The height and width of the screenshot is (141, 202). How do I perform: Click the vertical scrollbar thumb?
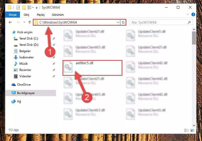[x=194, y=38]
